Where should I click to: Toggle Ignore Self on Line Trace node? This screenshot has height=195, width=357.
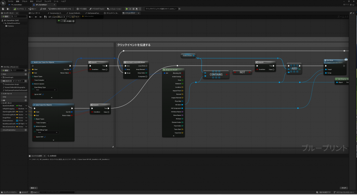coord(45,137)
